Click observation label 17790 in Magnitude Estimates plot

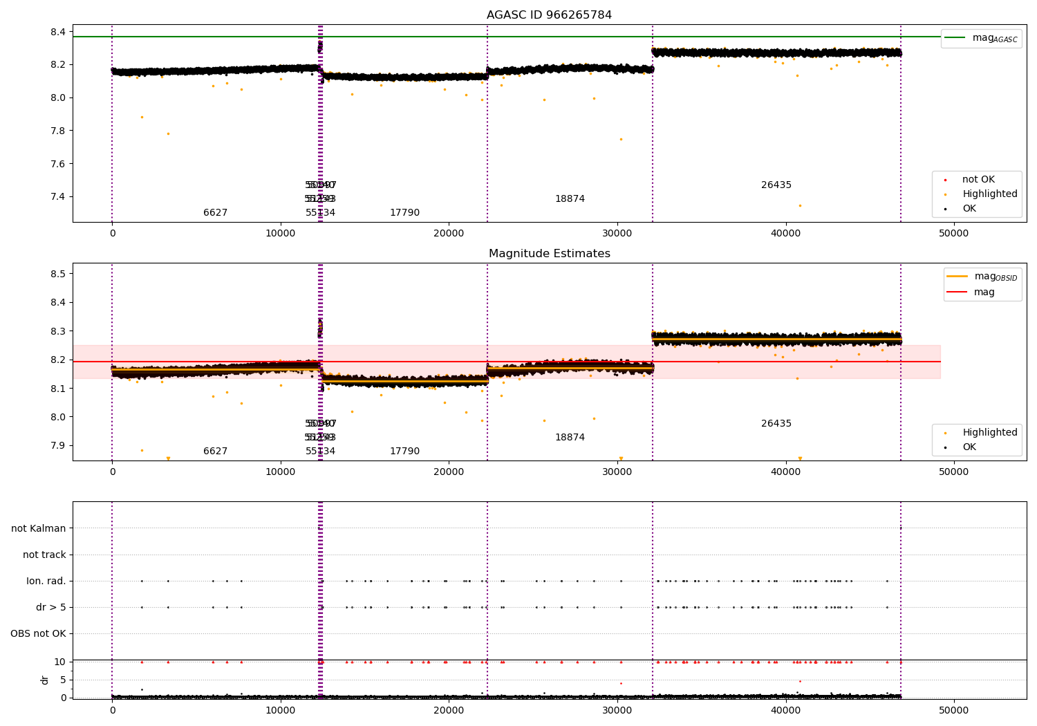coord(404,452)
